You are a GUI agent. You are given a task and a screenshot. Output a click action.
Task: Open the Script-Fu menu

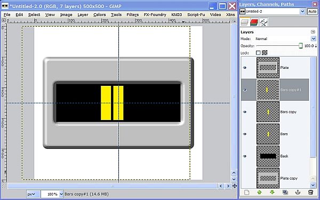[x=196, y=15]
